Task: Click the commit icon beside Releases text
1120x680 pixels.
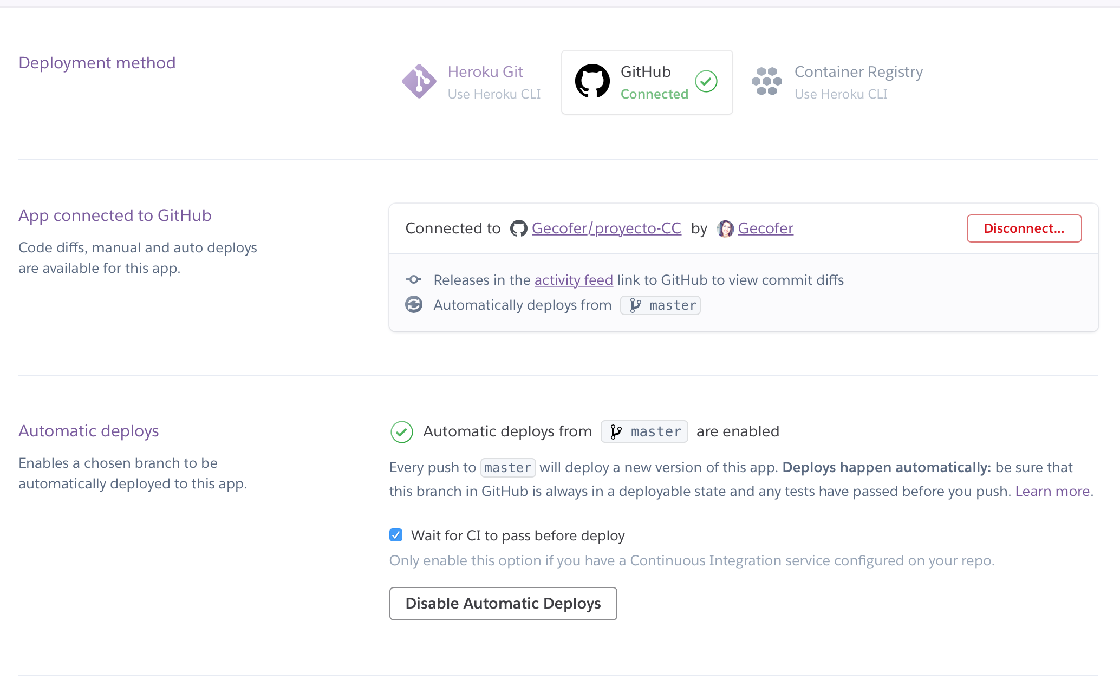Action: pyautogui.click(x=414, y=280)
